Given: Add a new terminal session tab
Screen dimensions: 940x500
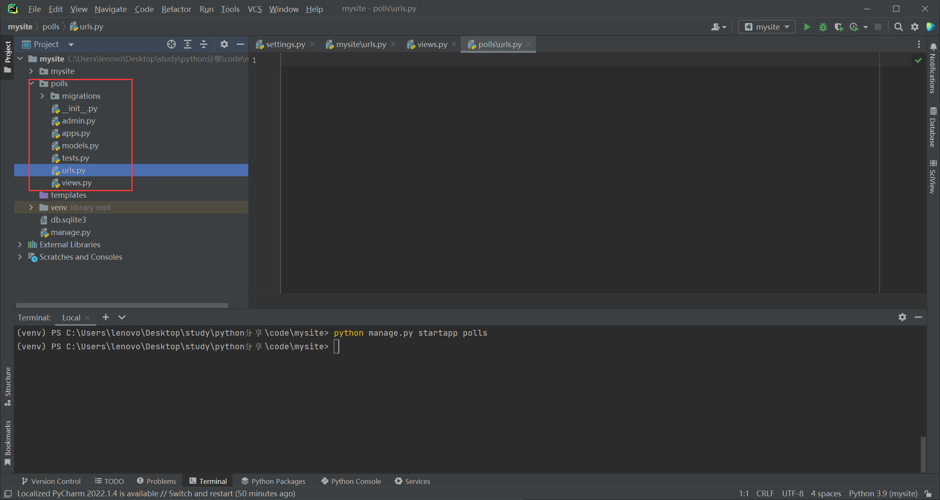Looking at the screenshot, I should click(106, 317).
